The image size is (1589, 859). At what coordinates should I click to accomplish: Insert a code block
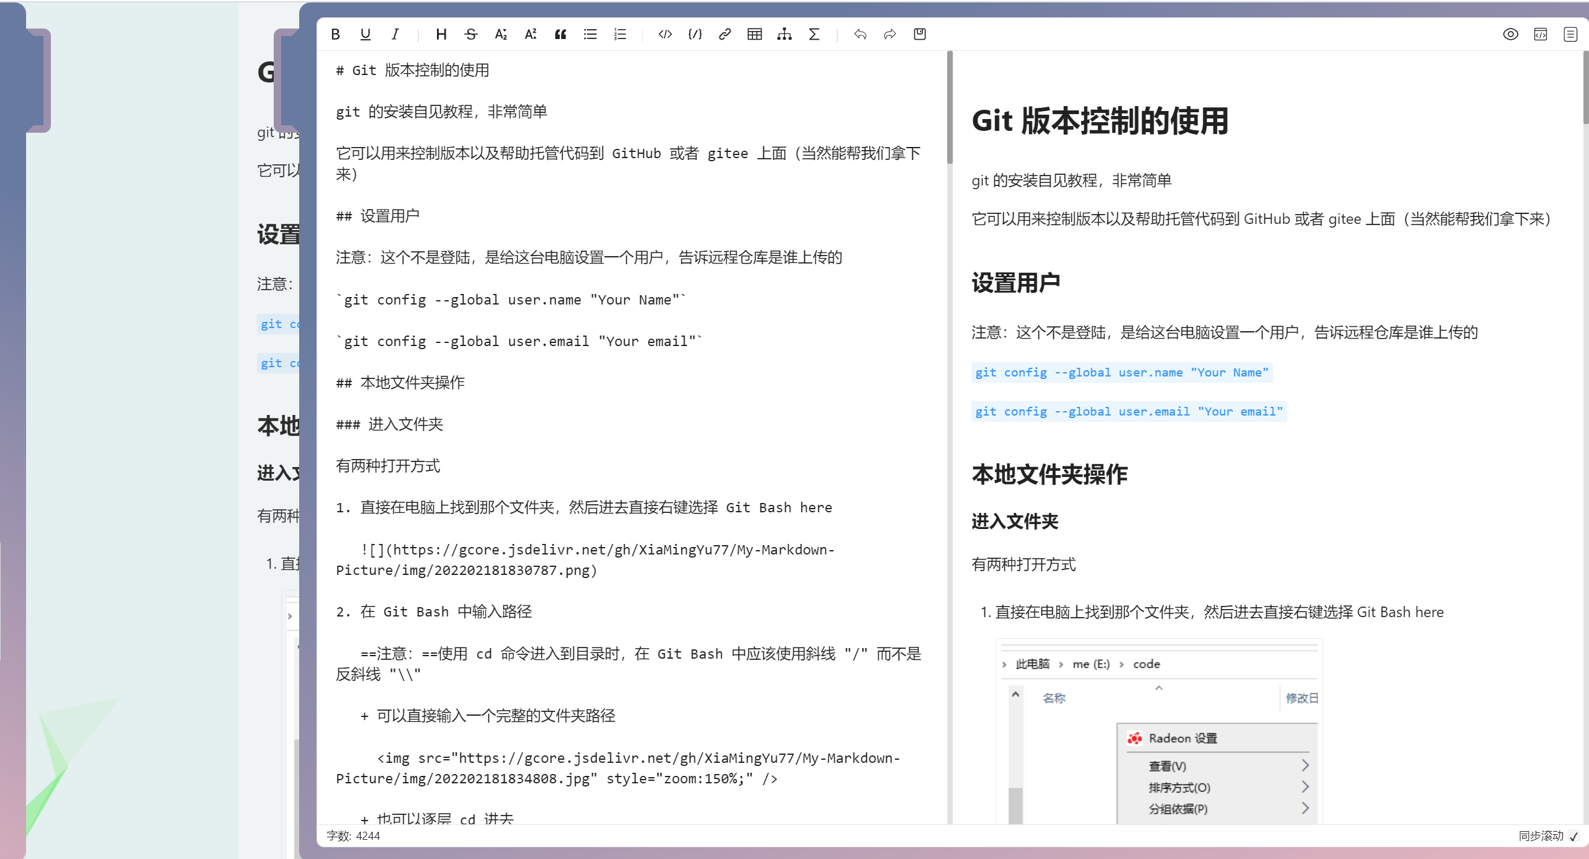click(664, 34)
